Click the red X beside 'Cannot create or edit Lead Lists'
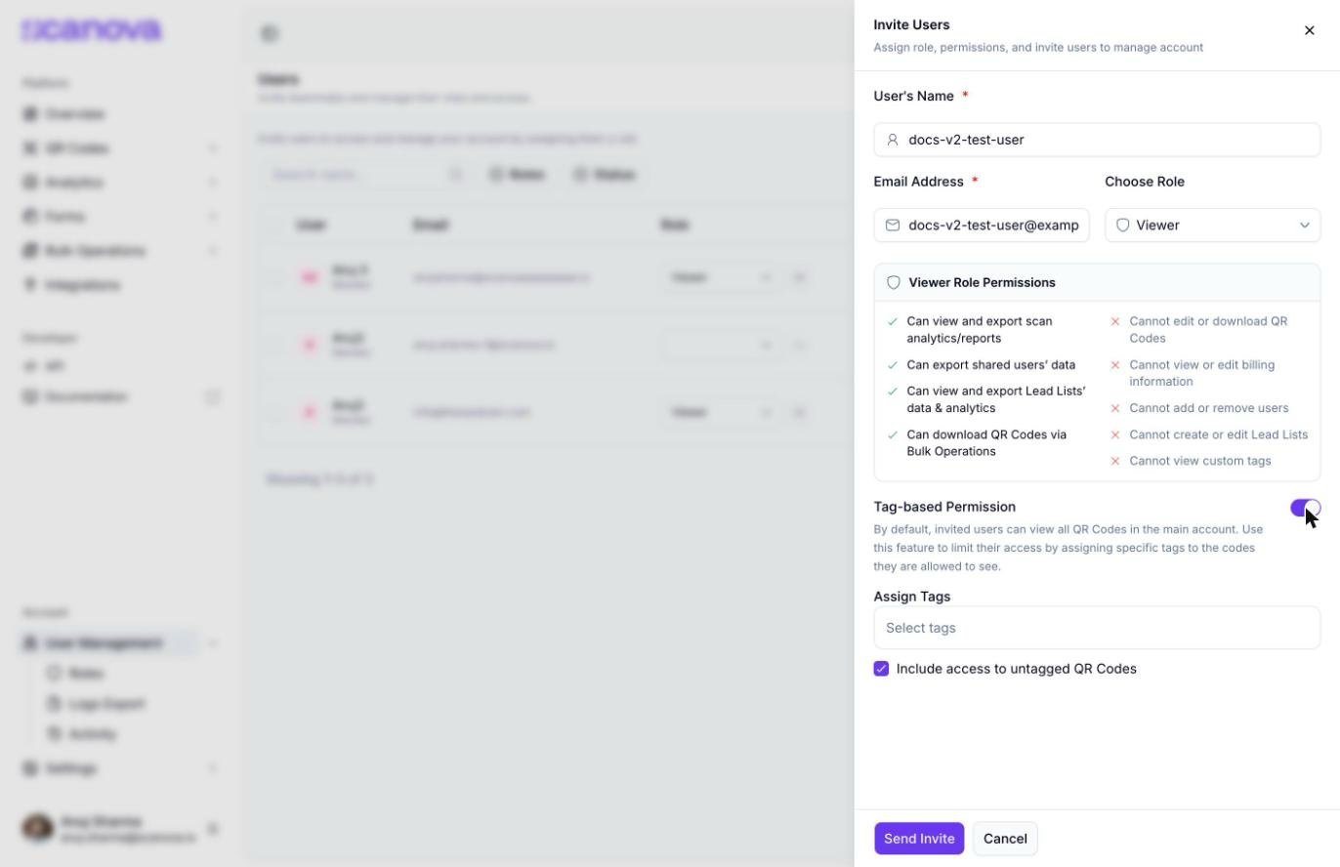Image resolution: width=1340 pixels, height=867 pixels. coord(1115,434)
